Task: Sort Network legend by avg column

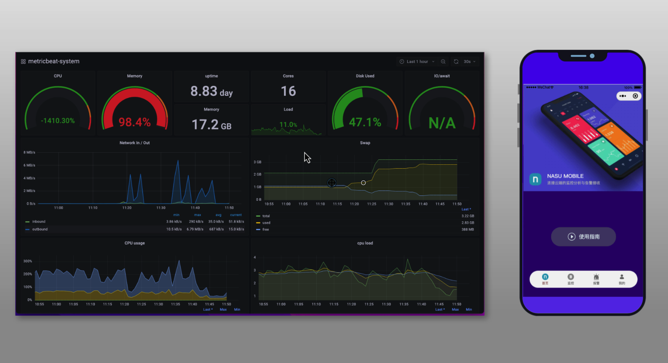Action: coord(219,215)
